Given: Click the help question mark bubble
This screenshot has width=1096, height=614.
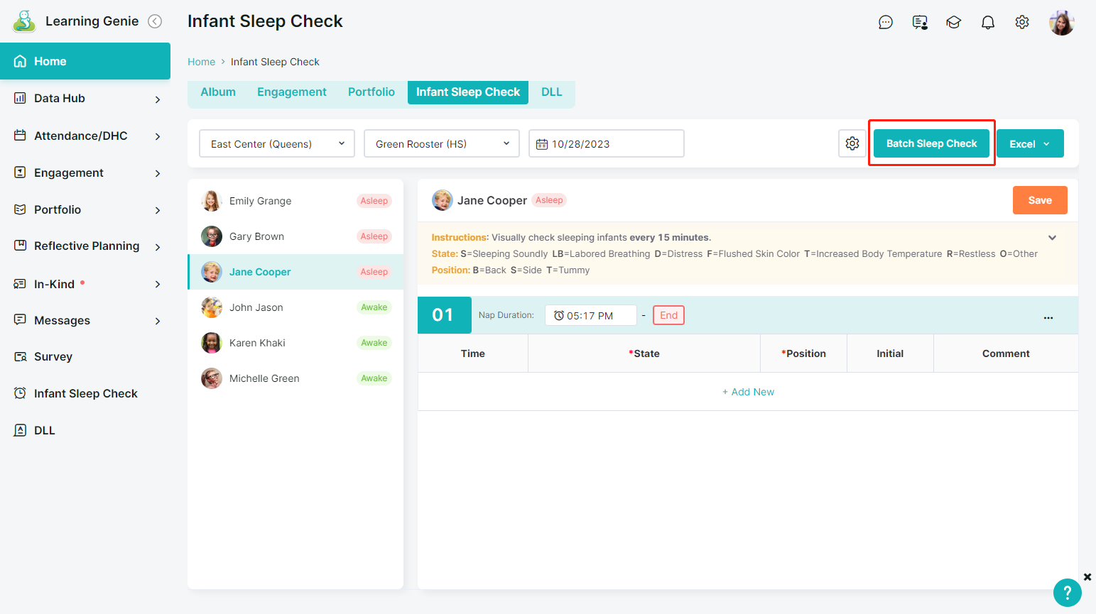Looking at the screenshot, I should 1067,593.
